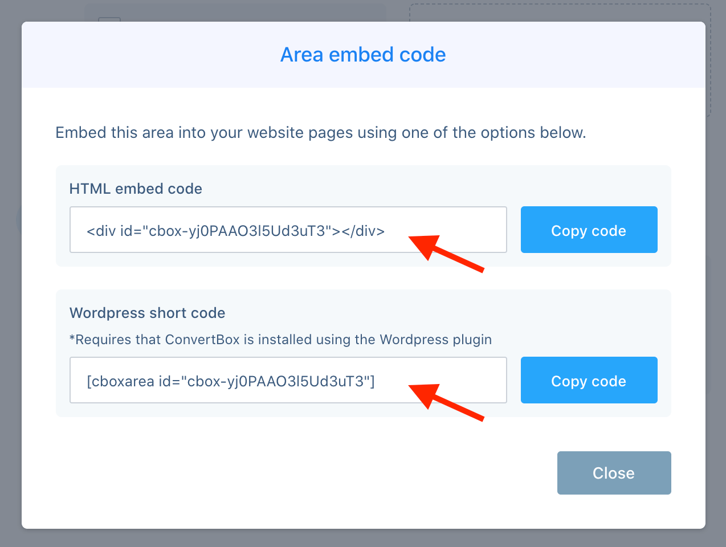Viewport: 726px width, 547px height.
Task: Close the Area embed code dialog
Action: point(614,473)
